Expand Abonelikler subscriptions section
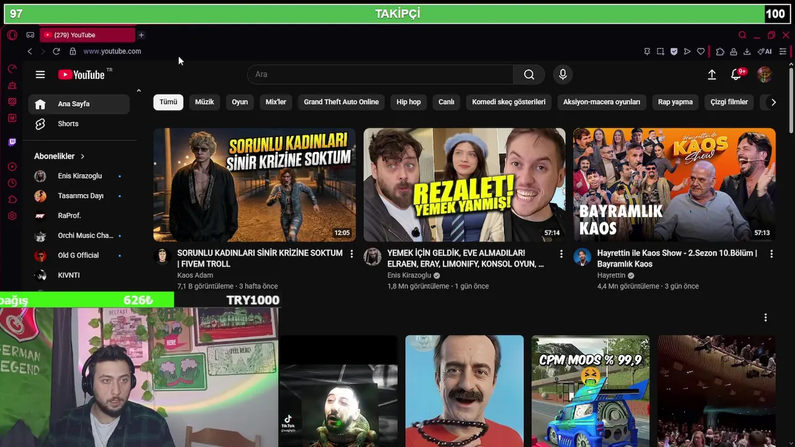795x447 pixels. pyautogui.click(x=60, y=156)
